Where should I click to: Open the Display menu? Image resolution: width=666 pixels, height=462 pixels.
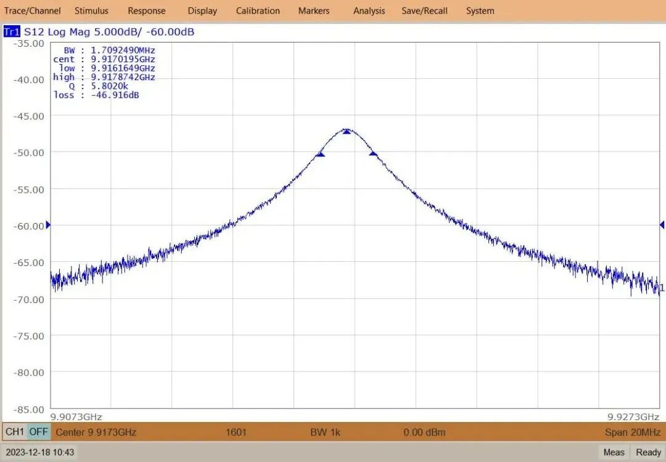click(202, 11)
